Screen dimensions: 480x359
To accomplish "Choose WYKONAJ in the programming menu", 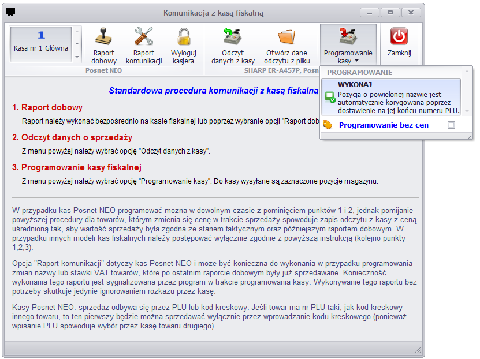I will tap(391, 97).
